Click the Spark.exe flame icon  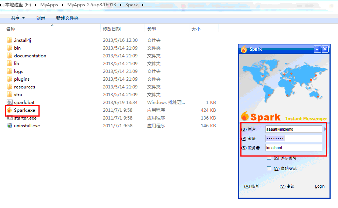[9, 110]
